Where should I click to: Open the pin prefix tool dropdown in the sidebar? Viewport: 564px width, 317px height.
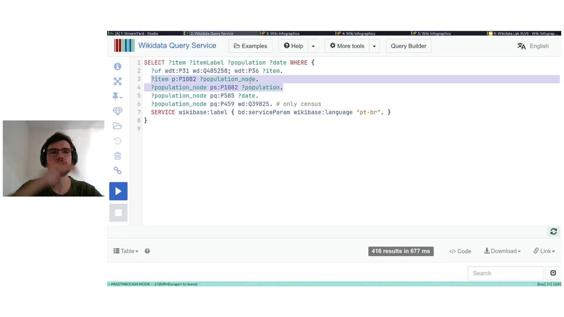(x=117, y=96)
